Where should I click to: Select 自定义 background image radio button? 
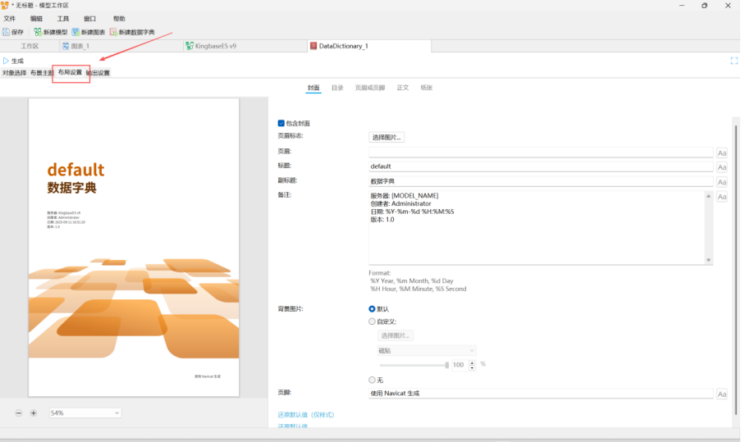[x=373, y=321]
